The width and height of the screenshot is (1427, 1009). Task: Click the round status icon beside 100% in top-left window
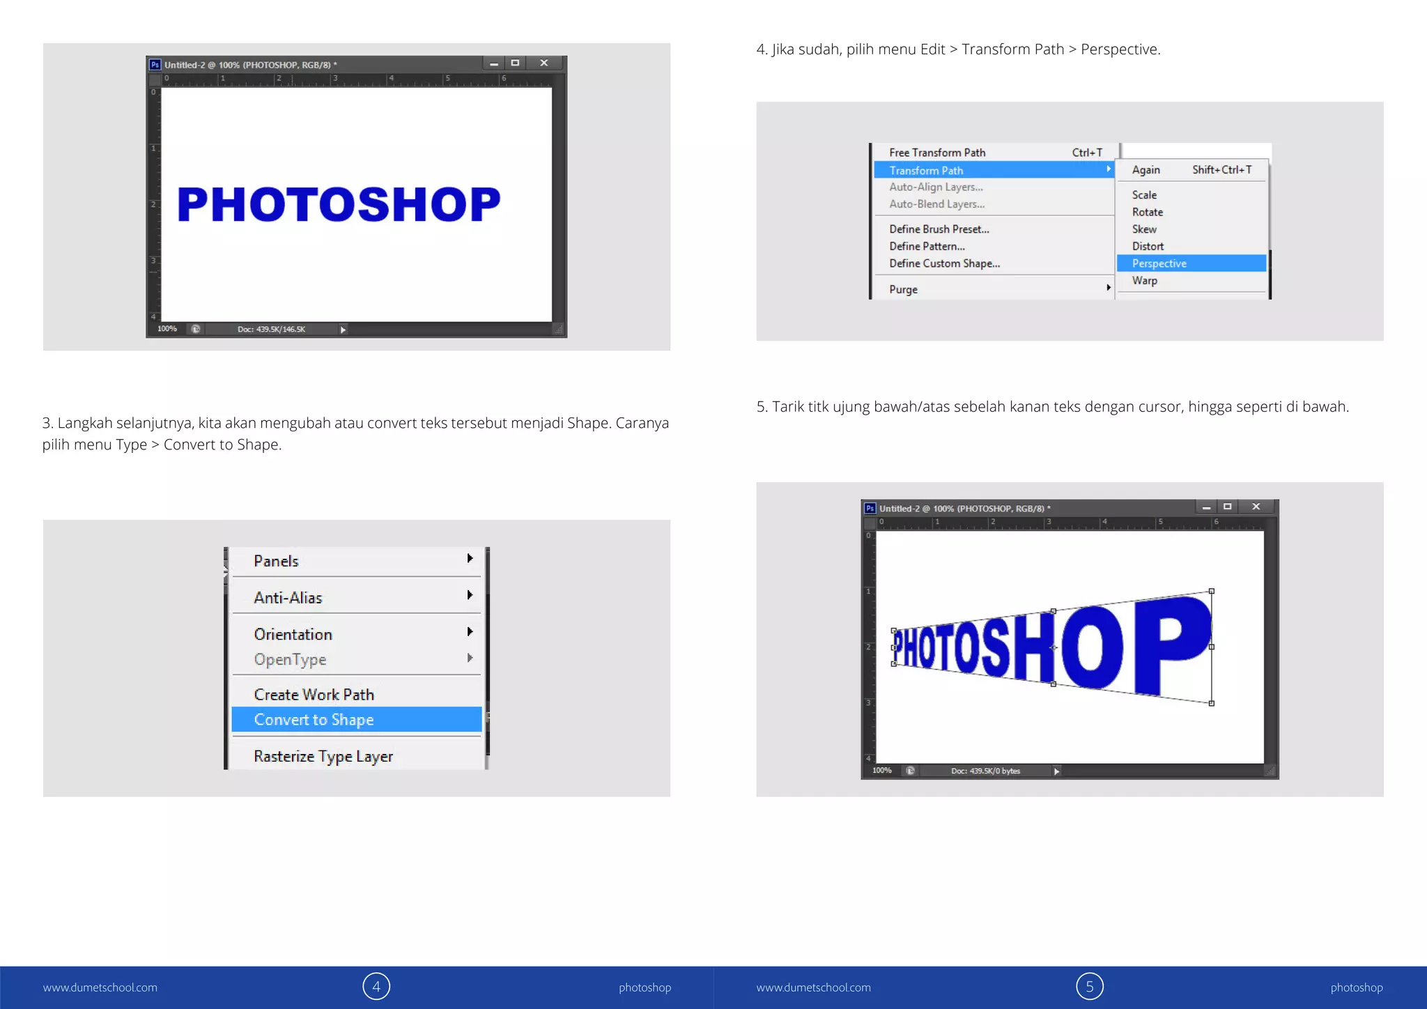point(196,329)
